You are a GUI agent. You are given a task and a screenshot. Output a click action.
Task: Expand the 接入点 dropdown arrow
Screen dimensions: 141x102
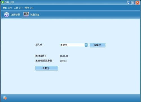tap(86, 45)
